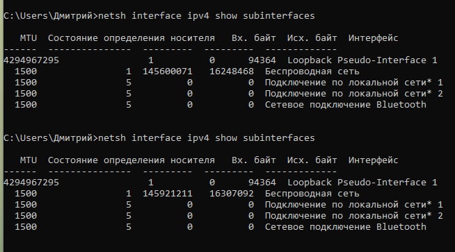Viewport: 455px width, 252px height.
Task: Click the MTU column header in first output
Action: click(29, 38)
